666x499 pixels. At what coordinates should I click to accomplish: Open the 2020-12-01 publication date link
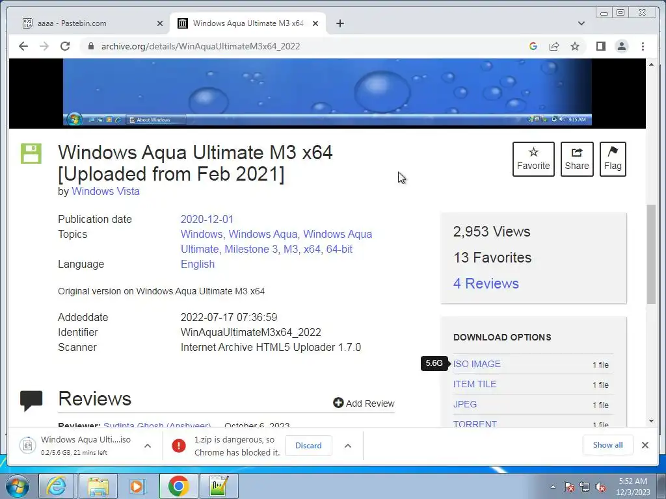pyautogui.click(x=207, y=220)
